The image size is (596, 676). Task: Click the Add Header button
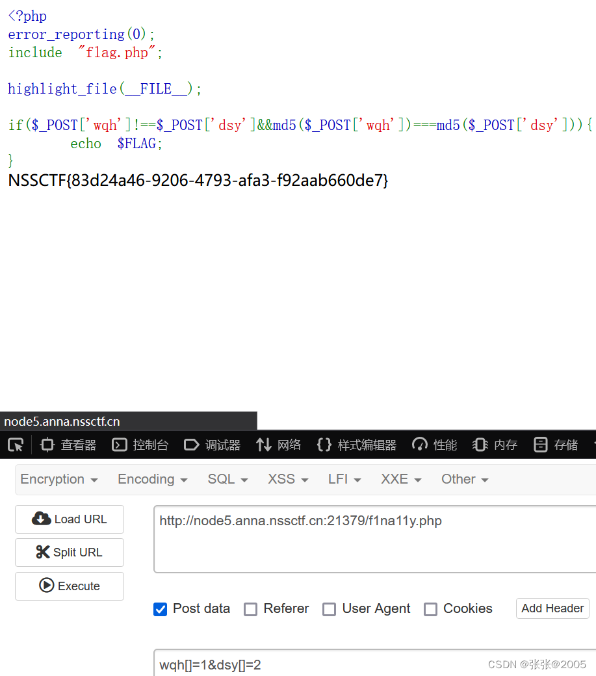tap(552, 608)
